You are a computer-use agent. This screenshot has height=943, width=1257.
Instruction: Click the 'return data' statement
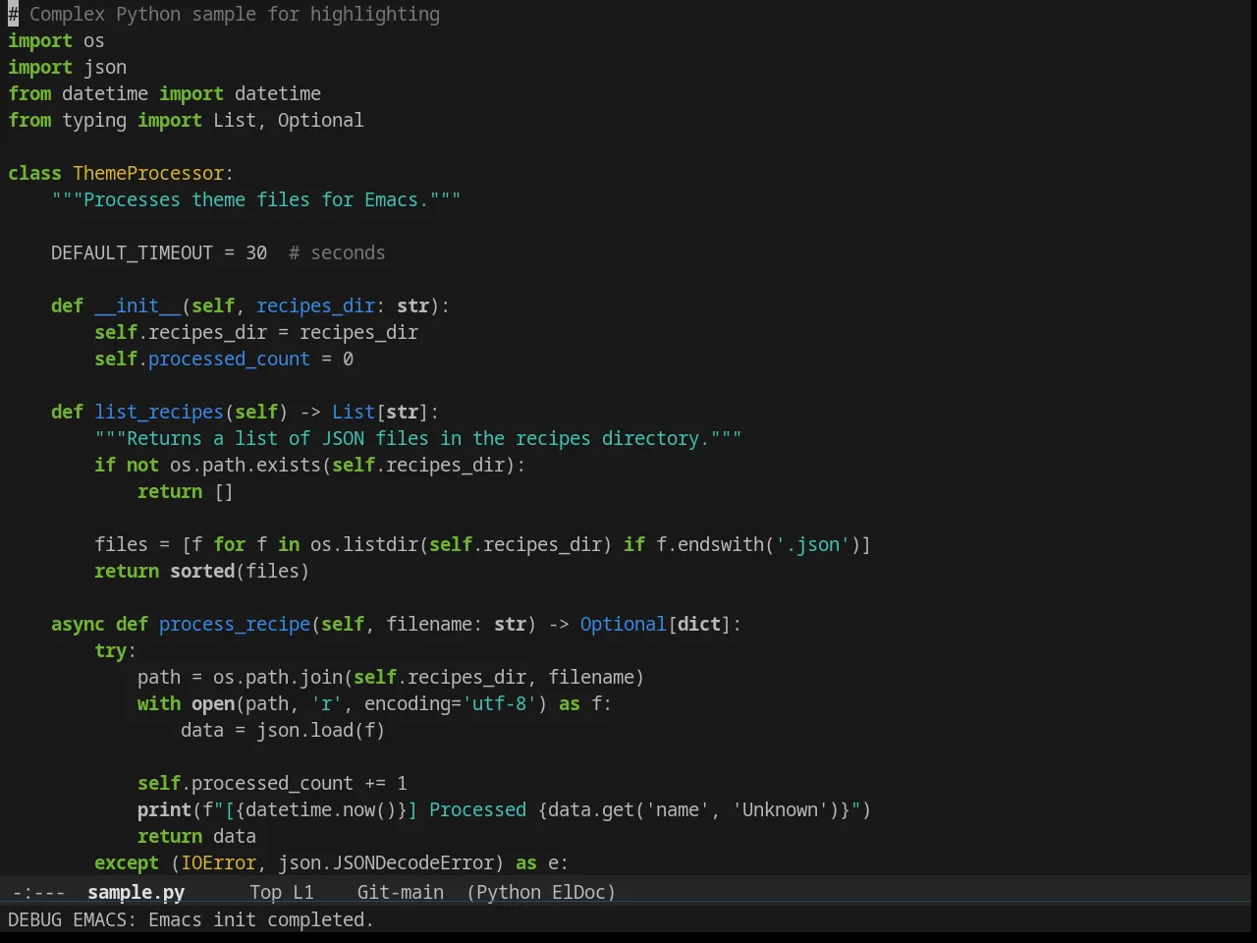(196, 836)
